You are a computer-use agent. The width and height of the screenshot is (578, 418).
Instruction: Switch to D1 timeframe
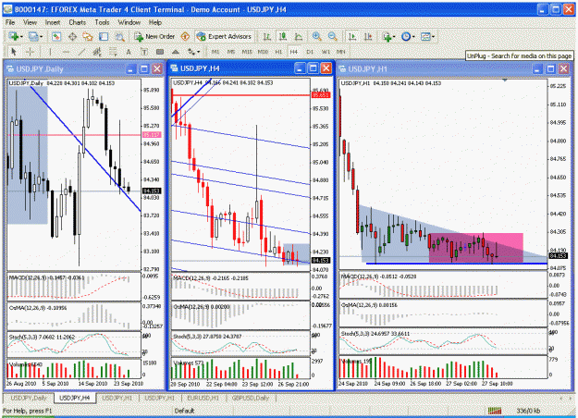310,52
